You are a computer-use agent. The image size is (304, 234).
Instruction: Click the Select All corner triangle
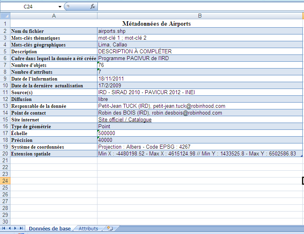[5, 16]
